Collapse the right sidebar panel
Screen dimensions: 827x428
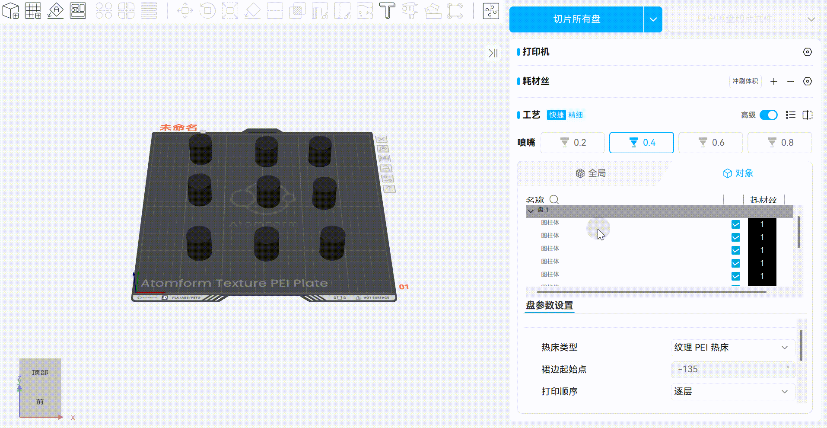(493, 53)
